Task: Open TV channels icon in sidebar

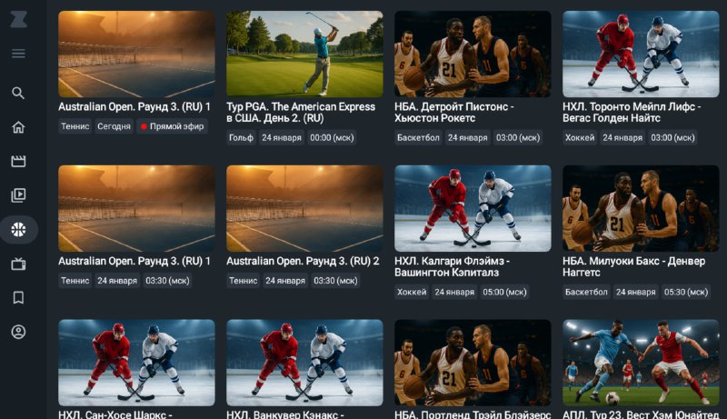Action: 18,264
